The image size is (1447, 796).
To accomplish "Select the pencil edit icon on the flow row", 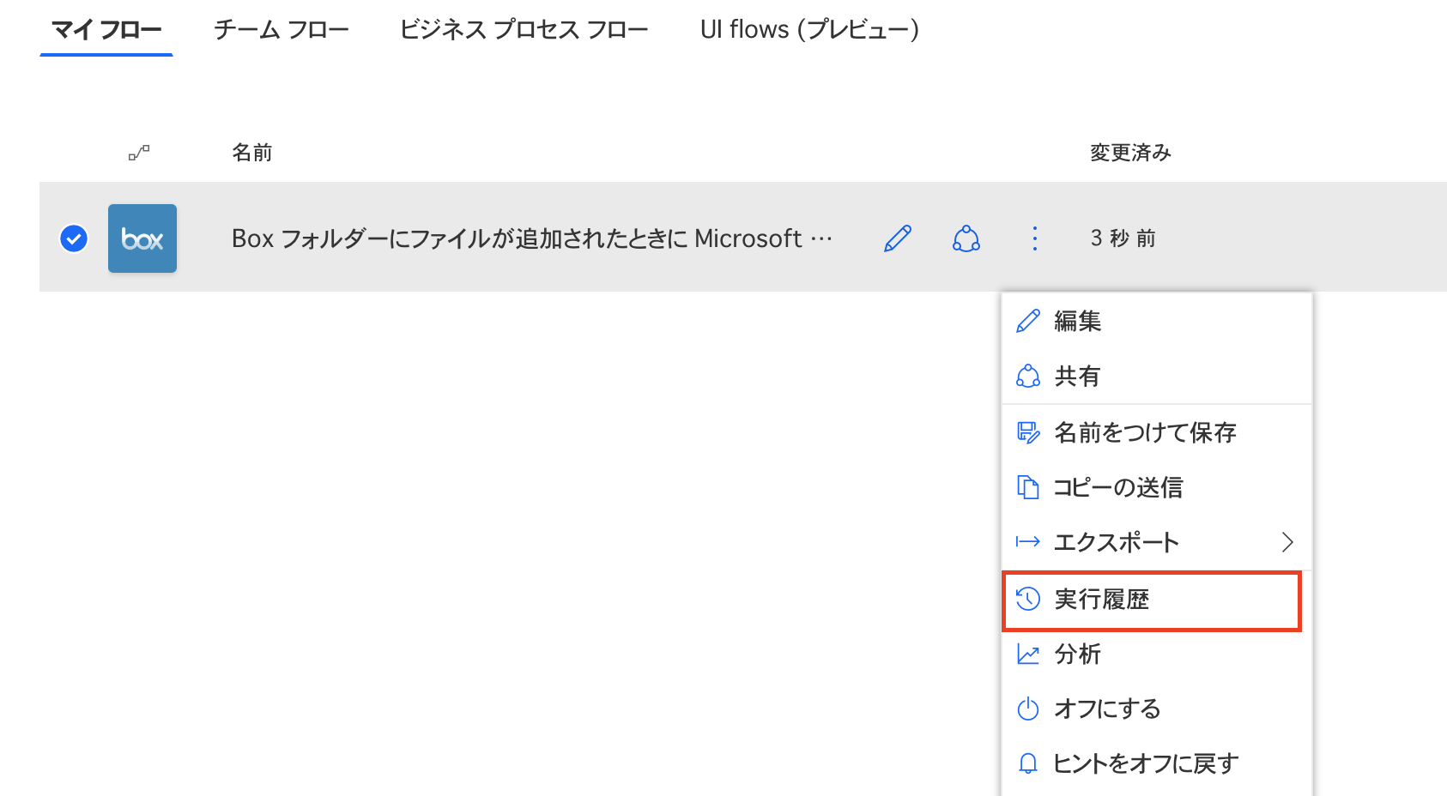I will coord(895,238).
